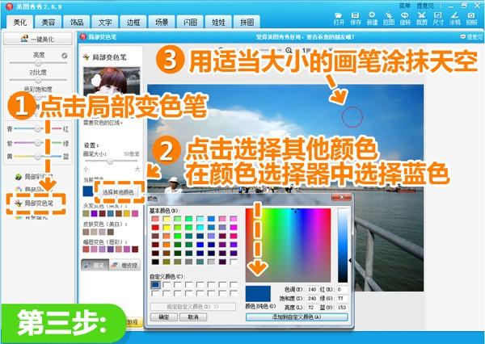This screenshot has height=344, width=485.
Task: Switch to the 美容 tab
Action: [x=48, y=23]
